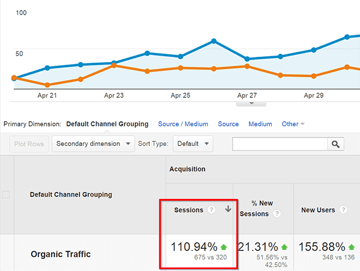
Task: Click the Source dimension link
Action: pos(228,124)
